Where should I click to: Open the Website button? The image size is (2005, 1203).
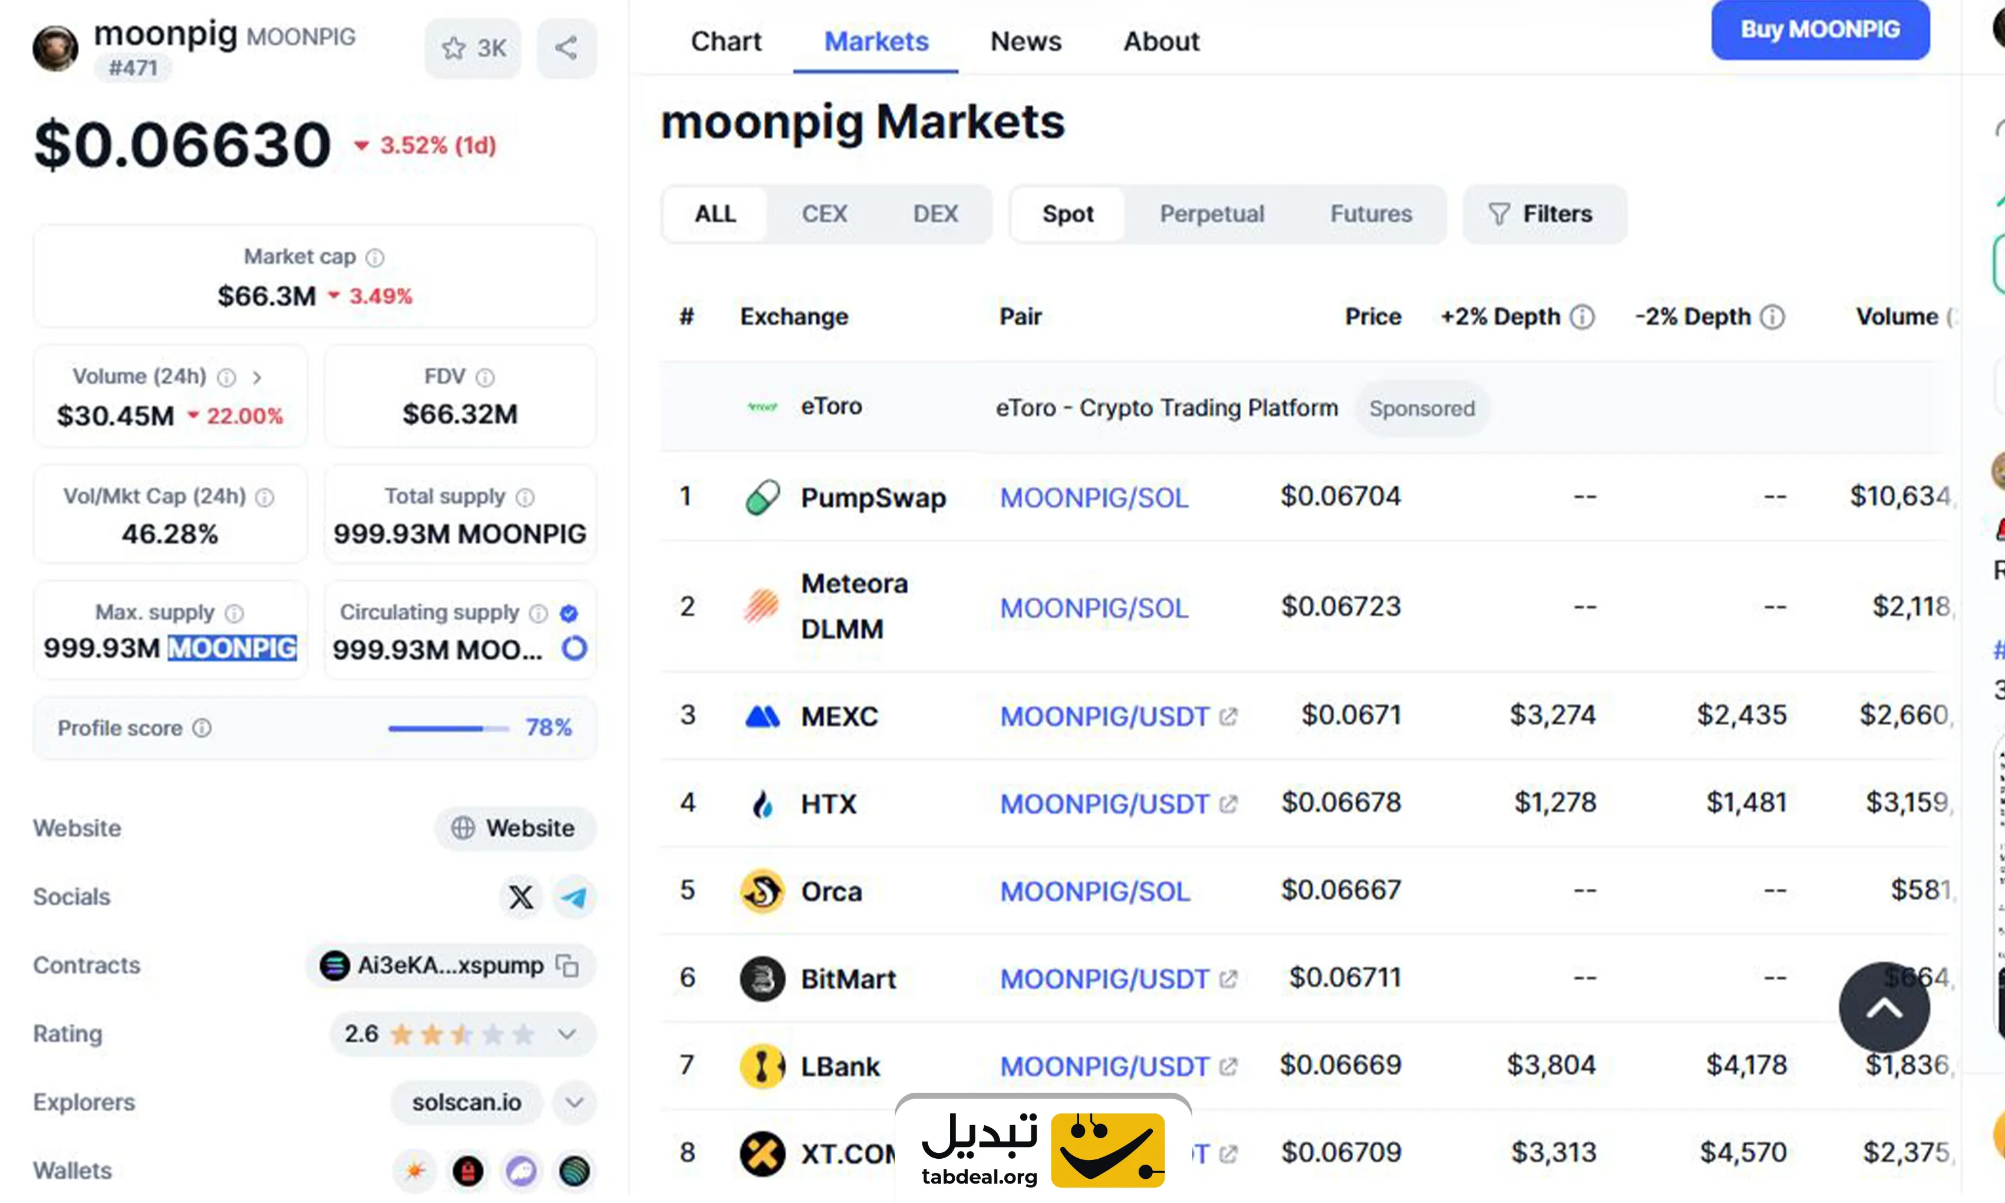pos(515,829)
